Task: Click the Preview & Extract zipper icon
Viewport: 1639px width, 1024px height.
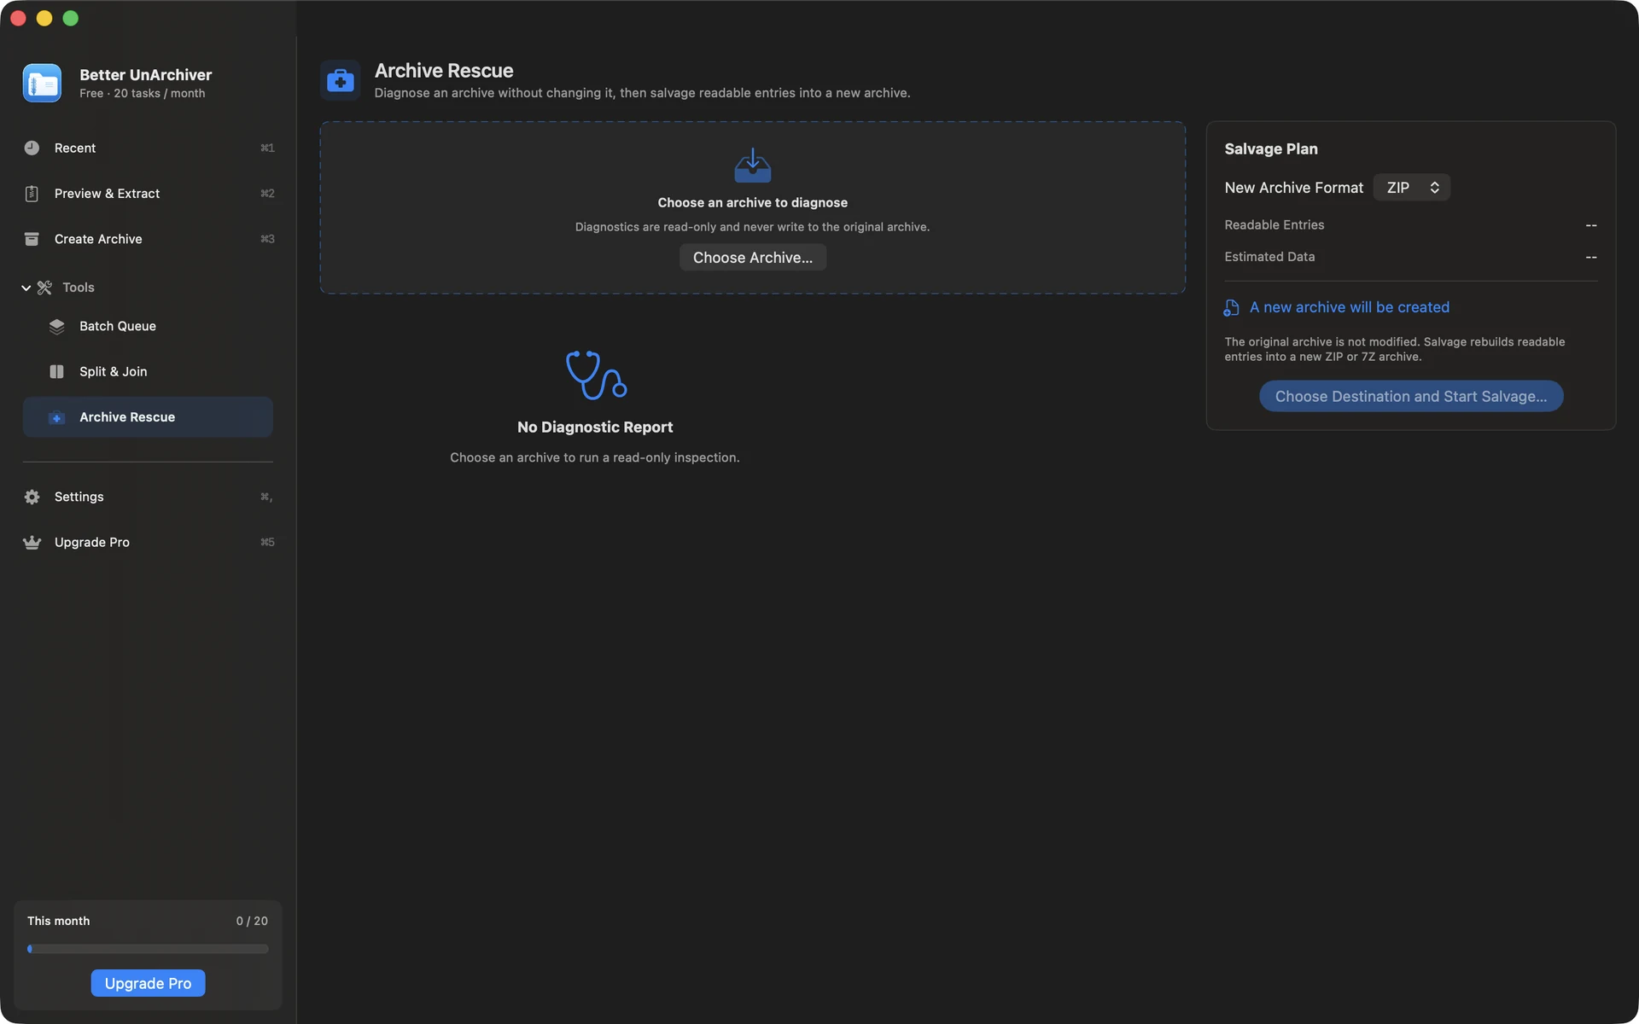Action: coord(32,194)
